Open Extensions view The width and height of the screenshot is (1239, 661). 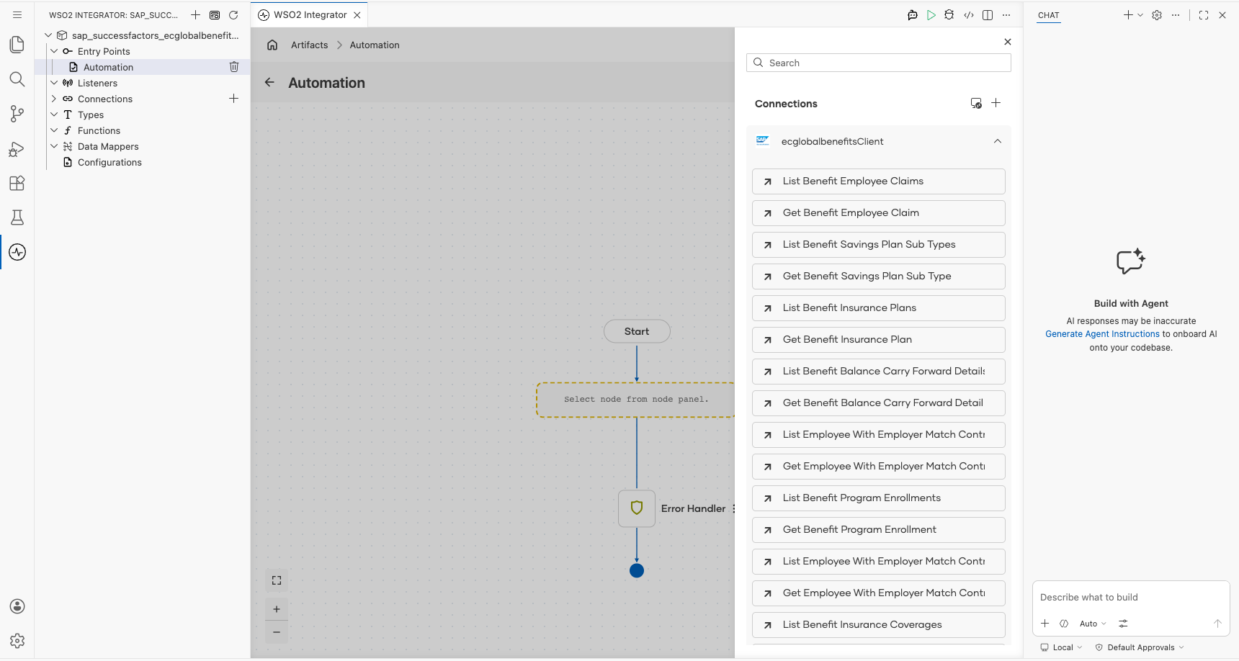point(17,183)
